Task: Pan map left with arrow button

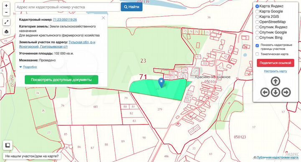Action: tap(265, 92)
